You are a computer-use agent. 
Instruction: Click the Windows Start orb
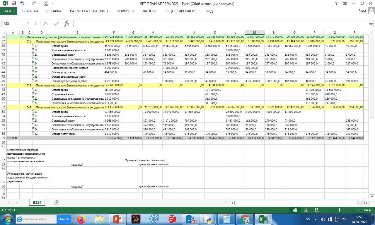7,219
